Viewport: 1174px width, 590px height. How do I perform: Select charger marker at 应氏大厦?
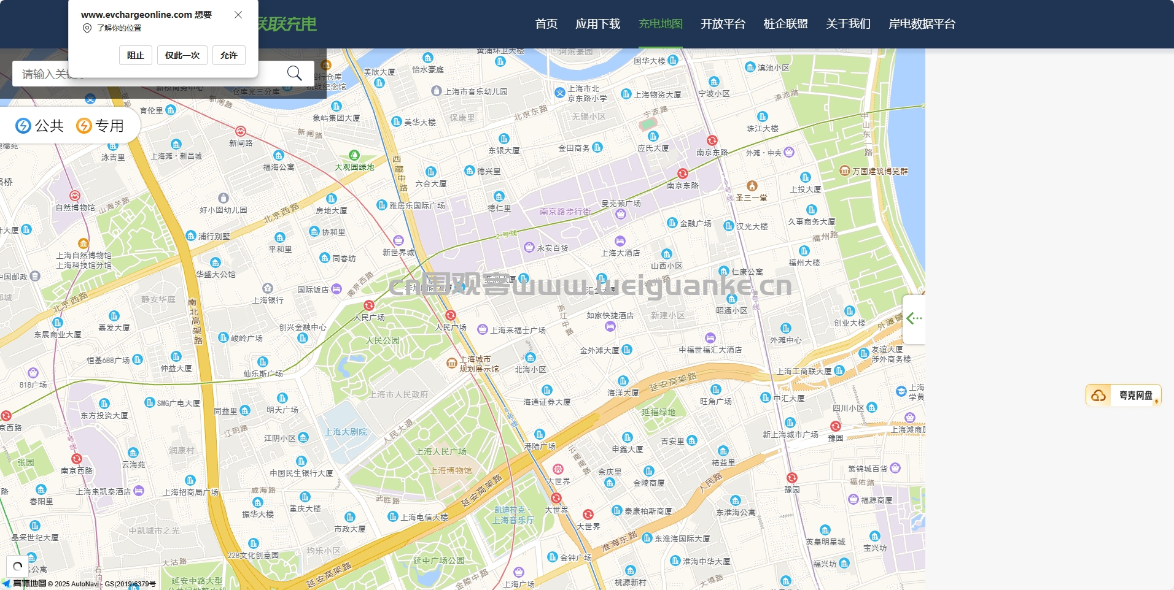coord(653,136)
